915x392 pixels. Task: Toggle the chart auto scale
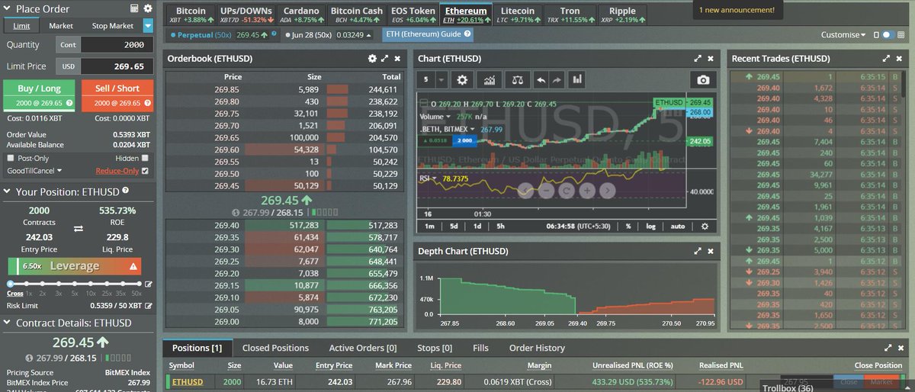pos(678,227)
